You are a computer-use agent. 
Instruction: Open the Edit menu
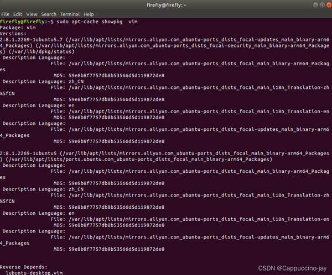point(18,14)
